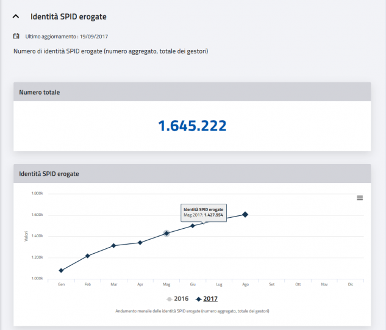Collapse the Identità SPID erogate section chevron
Screen dimensions: 386x330
pyautogui.click(x=16, y=17)
